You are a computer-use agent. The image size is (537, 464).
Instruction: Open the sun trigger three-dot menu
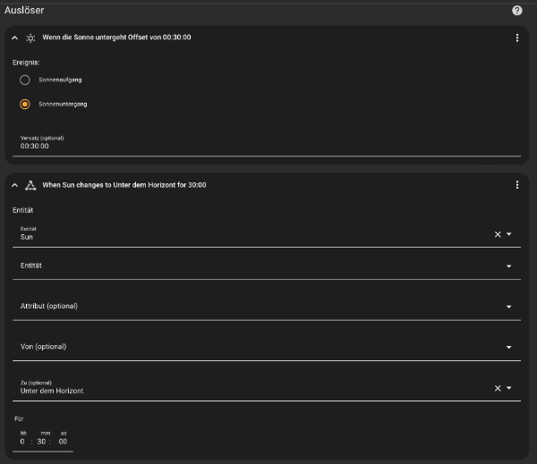coord(517,38)
